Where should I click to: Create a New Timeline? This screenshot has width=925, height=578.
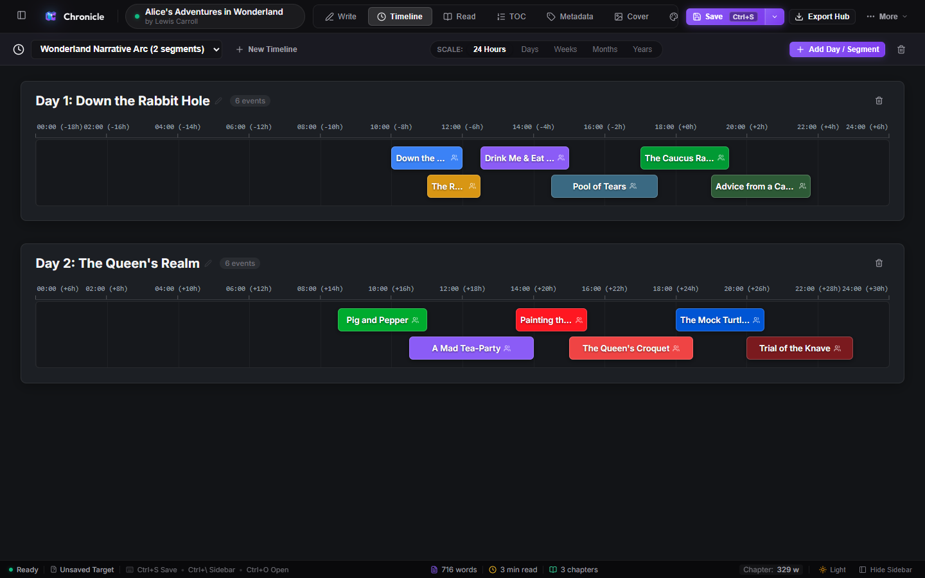(267, 49)
